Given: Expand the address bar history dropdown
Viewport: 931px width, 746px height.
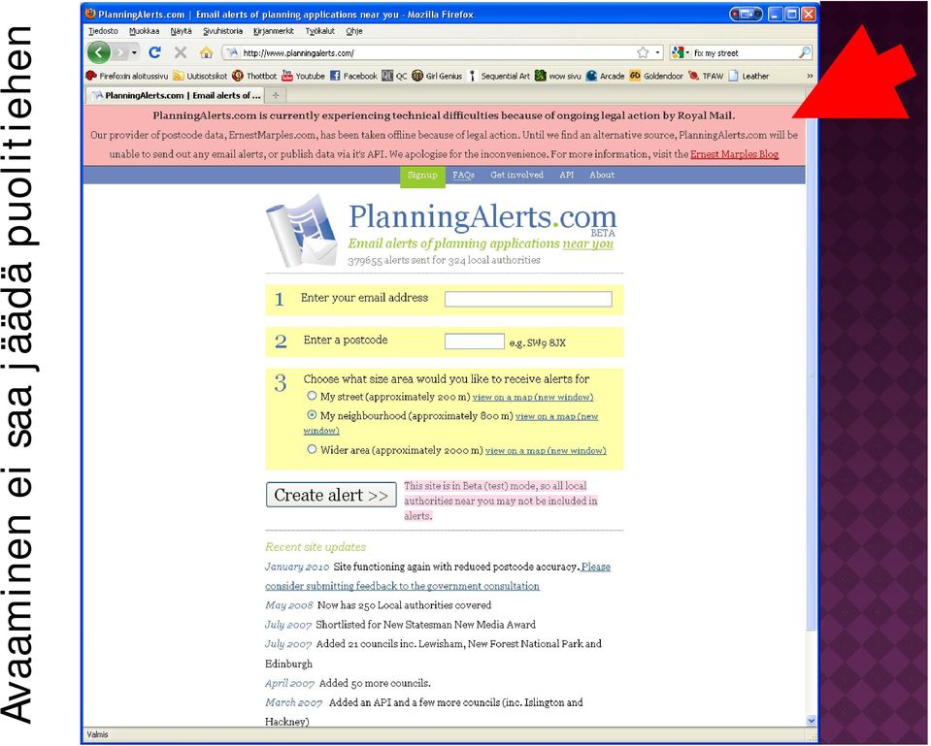Looking at the screenshot, I should pos(657,52).
